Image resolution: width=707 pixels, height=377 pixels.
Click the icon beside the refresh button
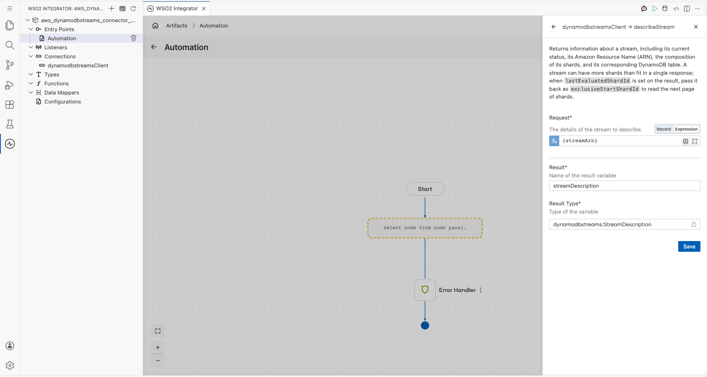122,8
